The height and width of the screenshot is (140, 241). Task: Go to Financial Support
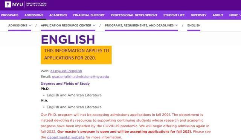[89, 15]
